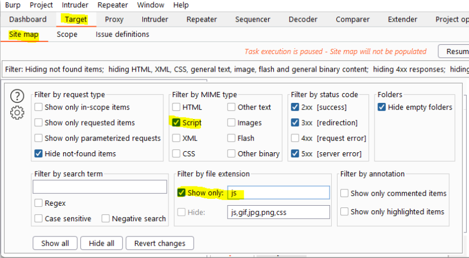Switch to the Proxy tab
The width and height of the screenshot is (469, 258).
pos(114,19)
